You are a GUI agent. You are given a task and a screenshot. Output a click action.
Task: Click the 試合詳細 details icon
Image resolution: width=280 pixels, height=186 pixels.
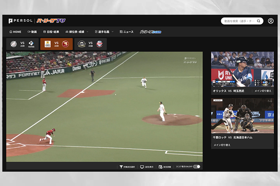[x=160, y=167]
